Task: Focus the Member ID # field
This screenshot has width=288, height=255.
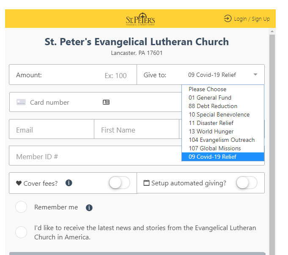Action: coord(95,156)
